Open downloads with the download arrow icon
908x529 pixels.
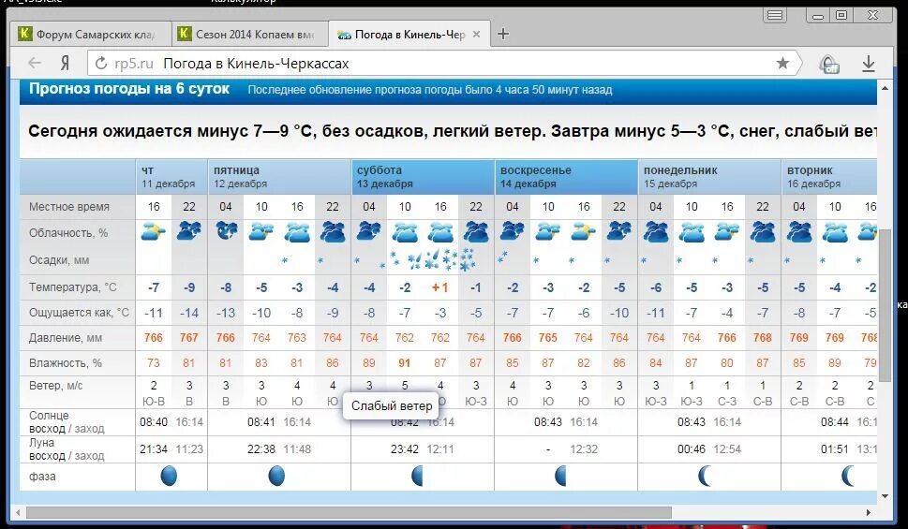pyautogui.click(x=868, y=63)
